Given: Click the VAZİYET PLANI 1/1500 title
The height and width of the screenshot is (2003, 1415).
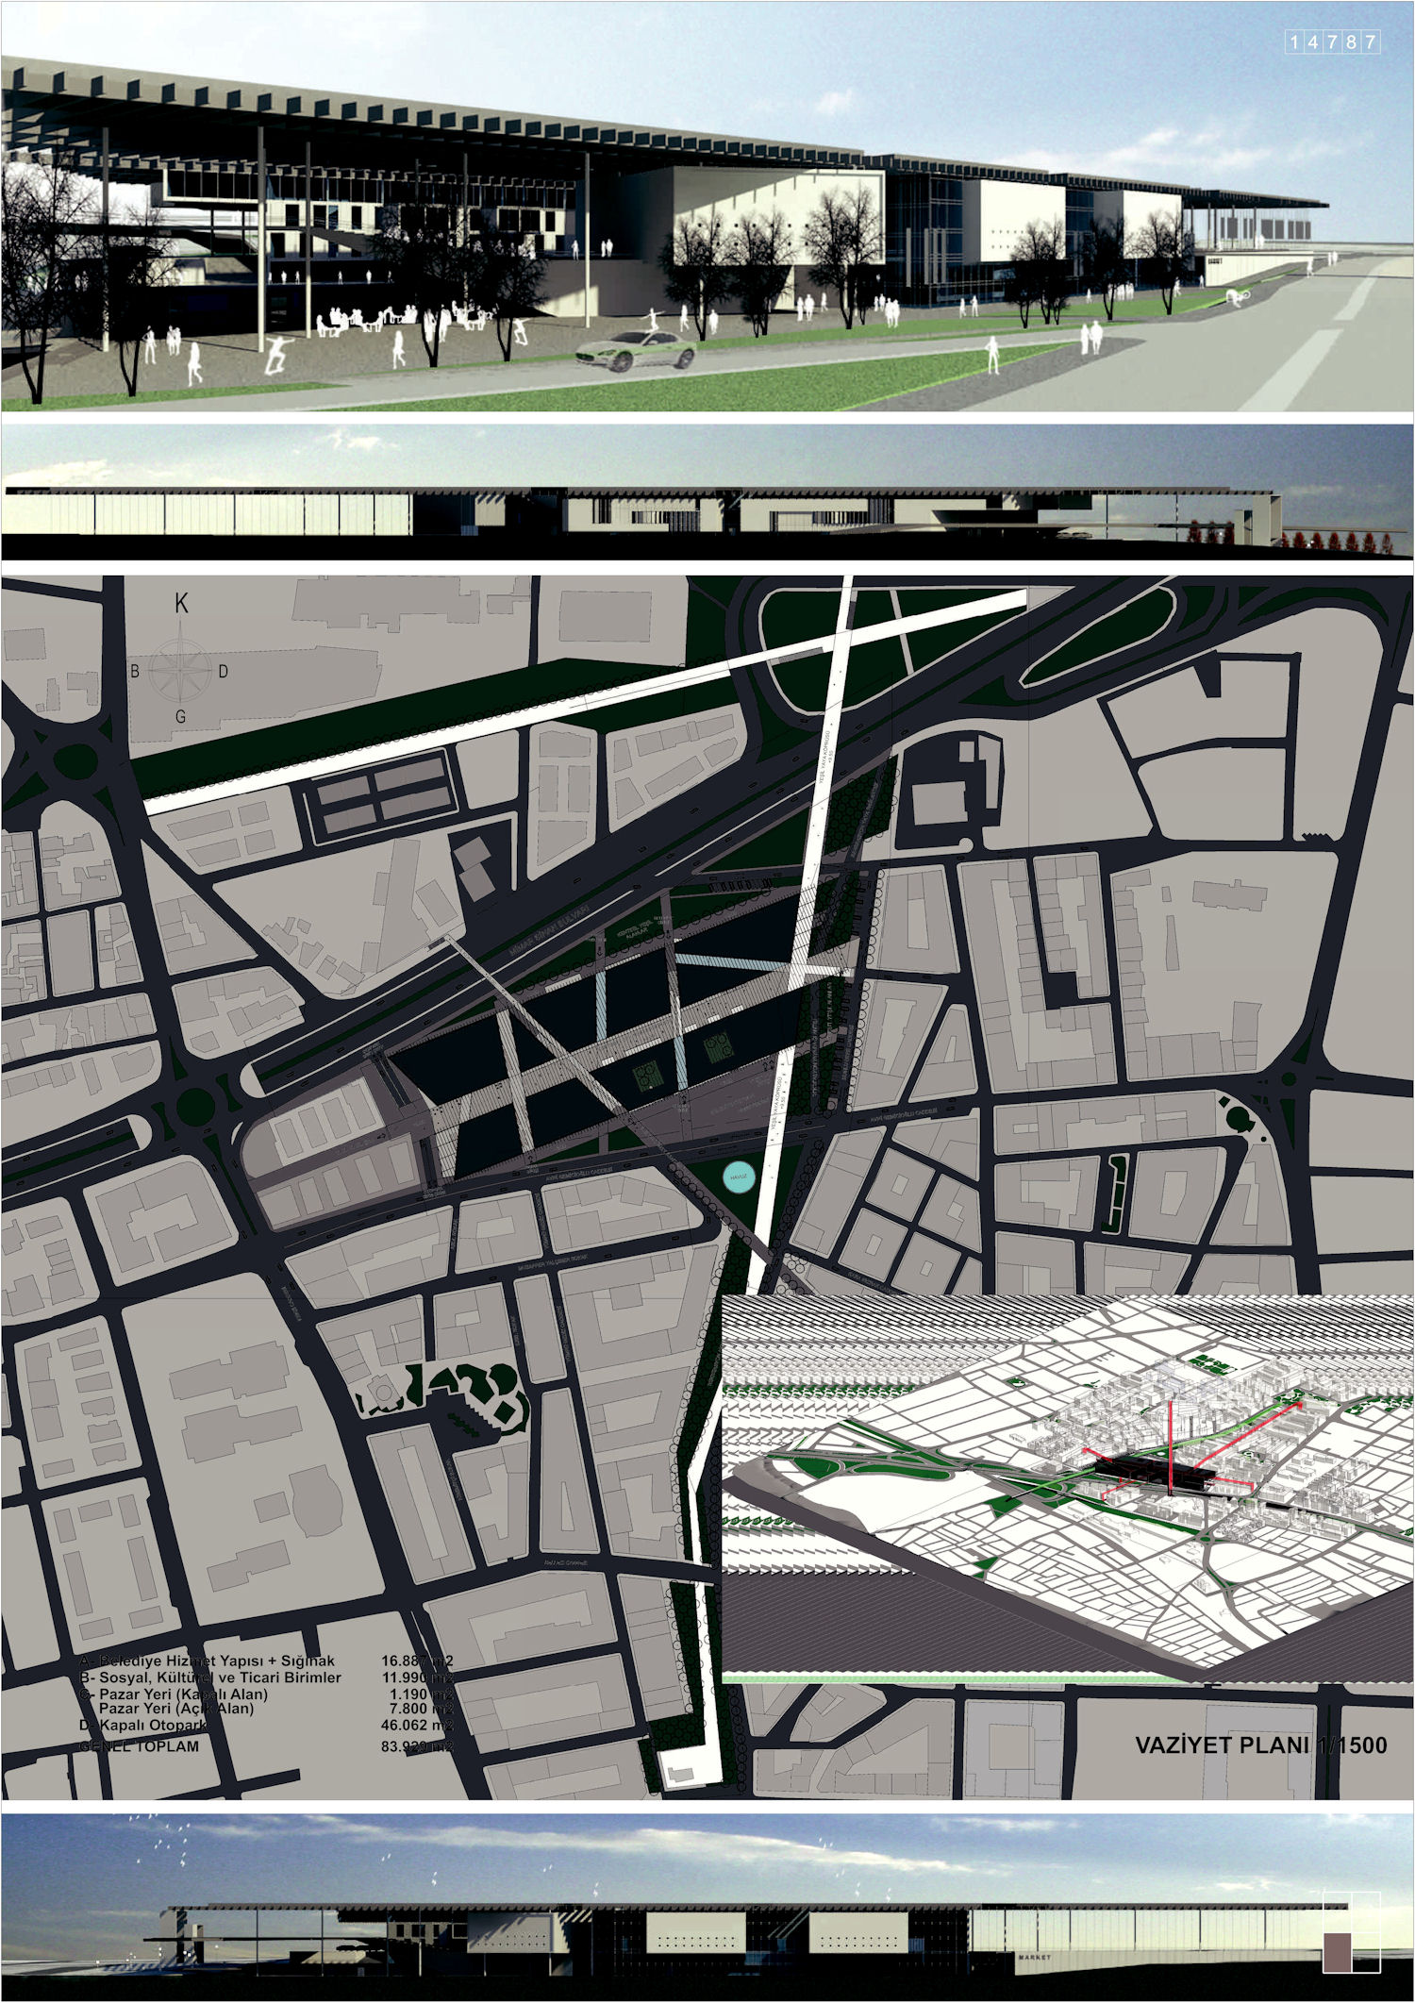Looking at the screenshot, I should (x=1260, y=1744).
